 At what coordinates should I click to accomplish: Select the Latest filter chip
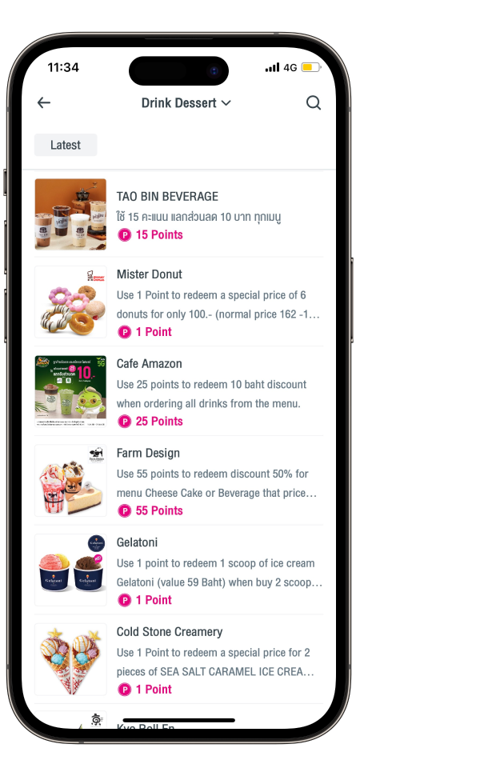tap(66, 145)
